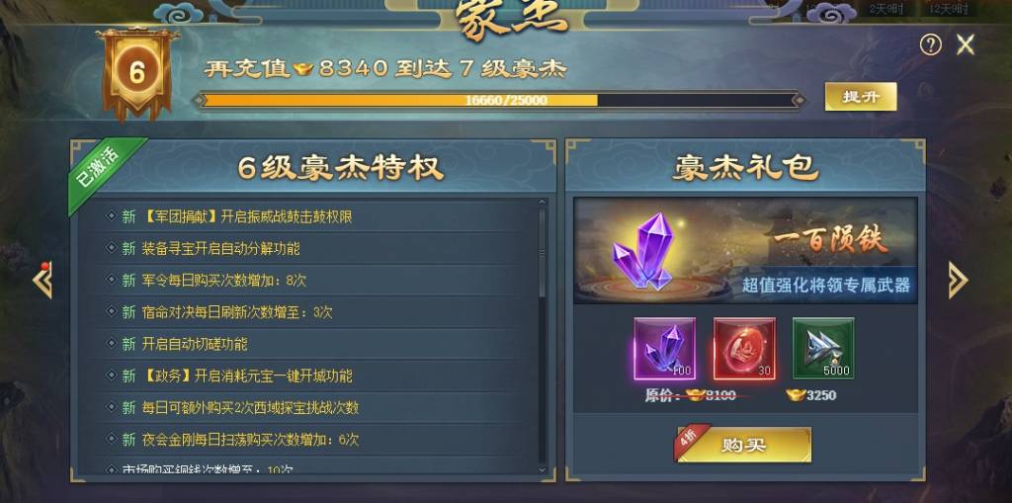Click the purple crystal item icon with 100
The image size is (1012, 503).
[x=664, y=349]
